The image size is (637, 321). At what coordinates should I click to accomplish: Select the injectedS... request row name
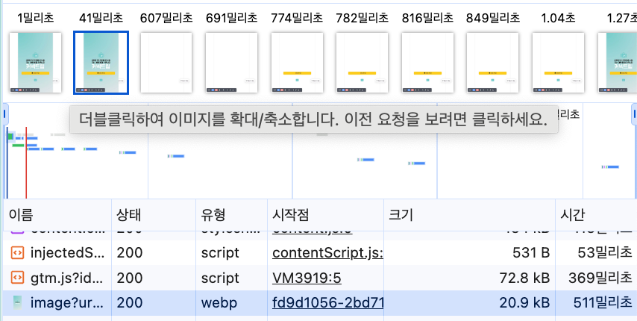tap(67, 253)
